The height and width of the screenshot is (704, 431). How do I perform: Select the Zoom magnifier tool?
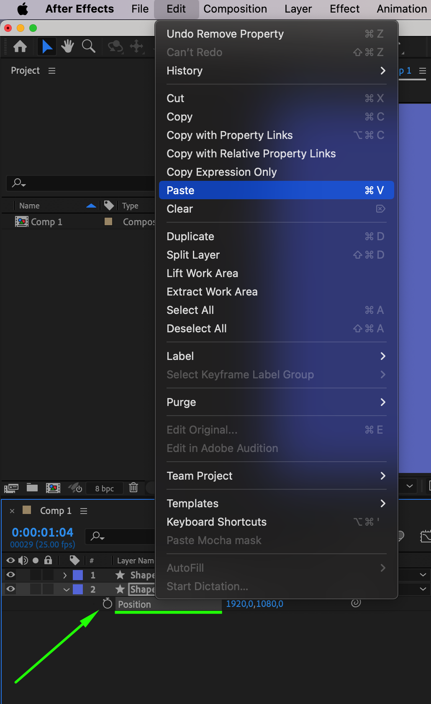point(89,46)
